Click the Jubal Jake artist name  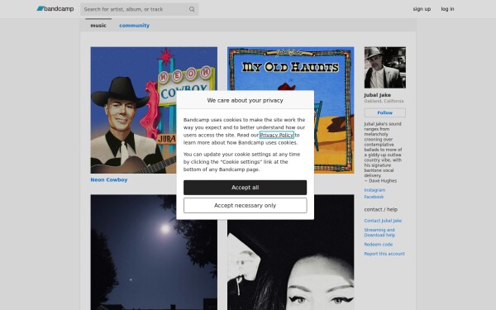[x=378, y=95]
